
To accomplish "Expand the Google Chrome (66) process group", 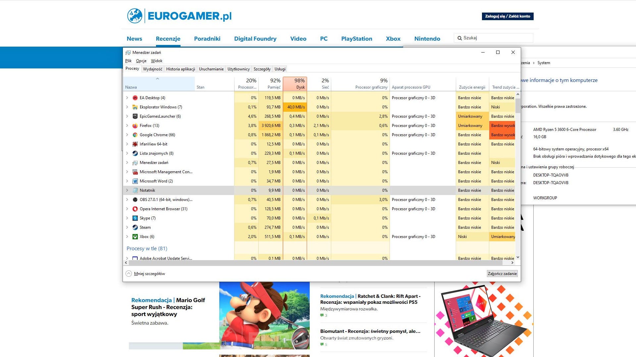I will (x=127, y=135).
